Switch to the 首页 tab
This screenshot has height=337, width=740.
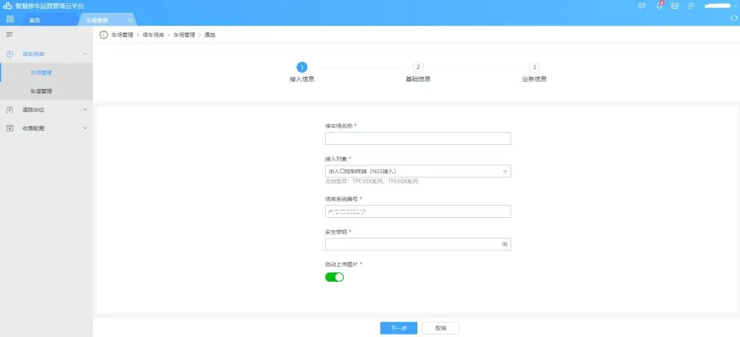click(35, 20)
